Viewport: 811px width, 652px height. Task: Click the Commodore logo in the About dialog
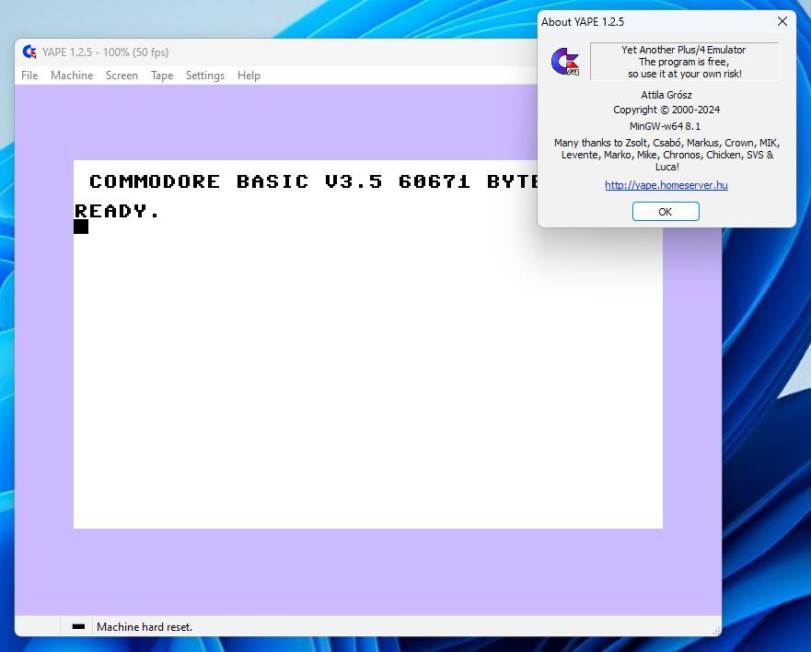(x=564, y=62)
